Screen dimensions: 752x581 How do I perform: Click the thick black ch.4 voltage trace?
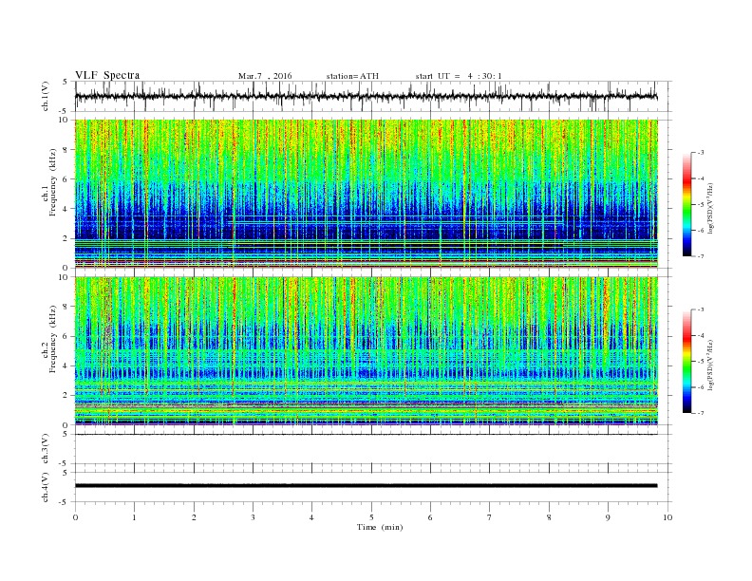tap(366, 486)
